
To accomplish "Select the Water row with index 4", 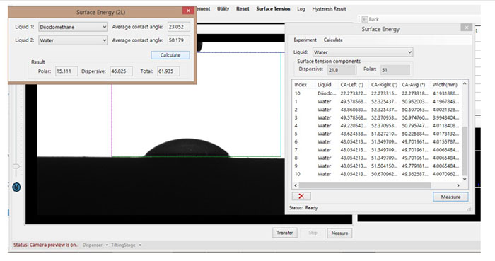I will click(x=377, y=126).
